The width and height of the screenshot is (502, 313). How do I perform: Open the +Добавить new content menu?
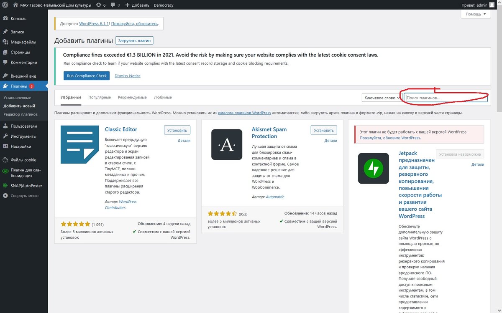(x=137, y=5)
